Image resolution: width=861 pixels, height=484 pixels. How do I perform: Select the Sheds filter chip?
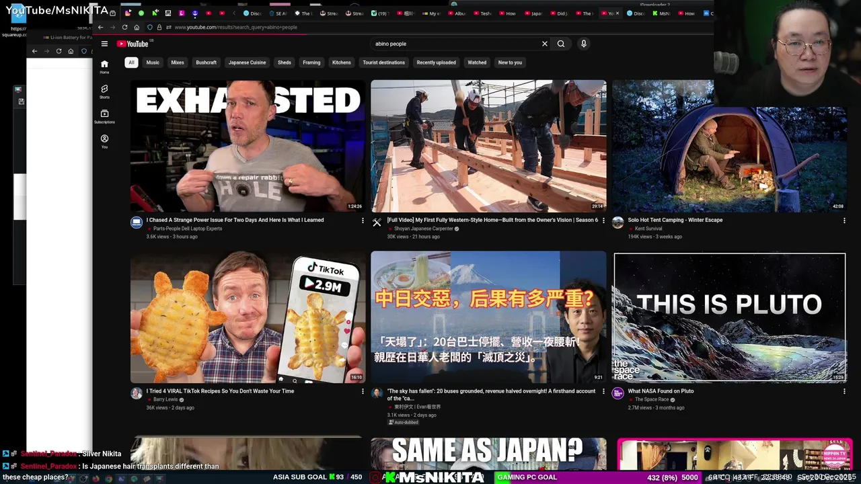(285, 63)
